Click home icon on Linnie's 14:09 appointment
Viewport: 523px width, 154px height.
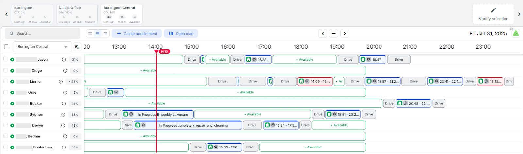pyautogui.click(x=301, y=81)
